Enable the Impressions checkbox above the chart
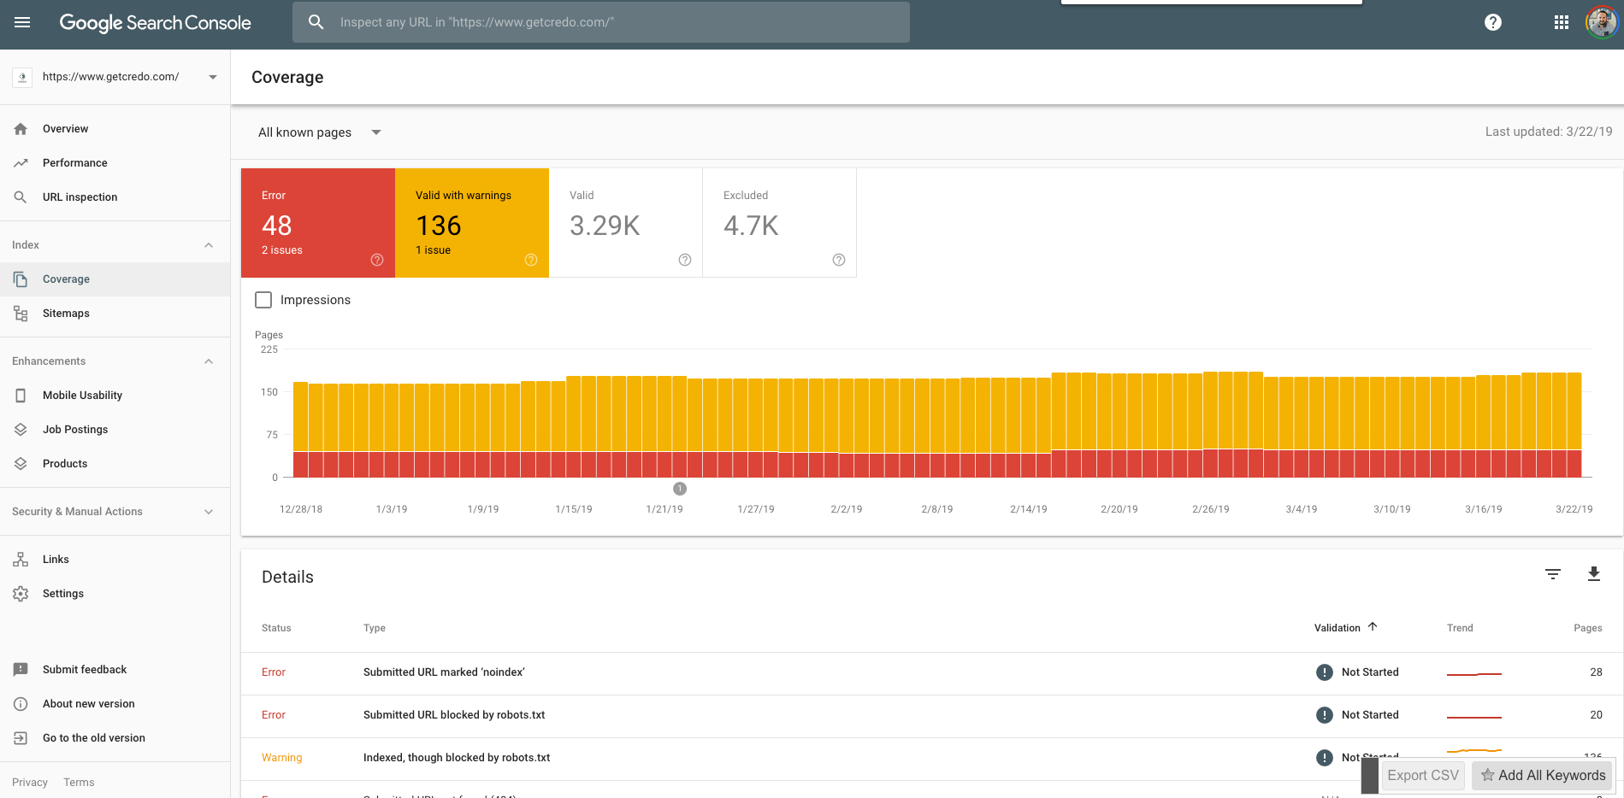This screenshot has height=798, width=1624. click(263, 300)
